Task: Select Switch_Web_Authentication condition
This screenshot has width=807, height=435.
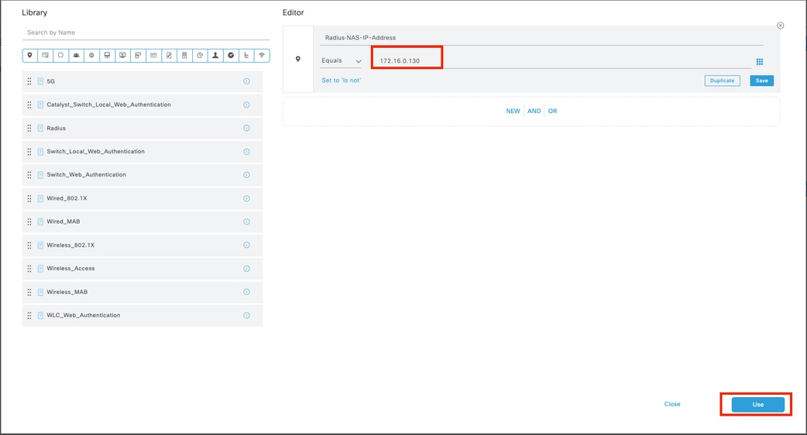Action: [x=142, y=175]
